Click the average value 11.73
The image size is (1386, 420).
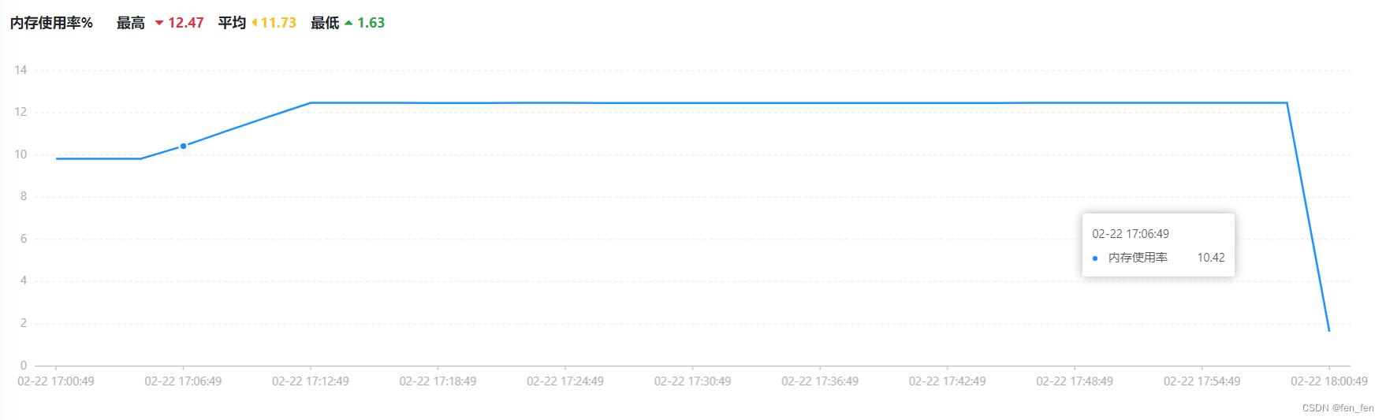279,23
